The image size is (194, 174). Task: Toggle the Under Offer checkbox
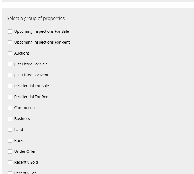tap(10, 151)
